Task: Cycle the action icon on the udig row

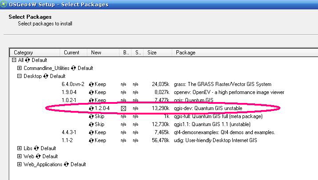Action: tap(91, 140)
